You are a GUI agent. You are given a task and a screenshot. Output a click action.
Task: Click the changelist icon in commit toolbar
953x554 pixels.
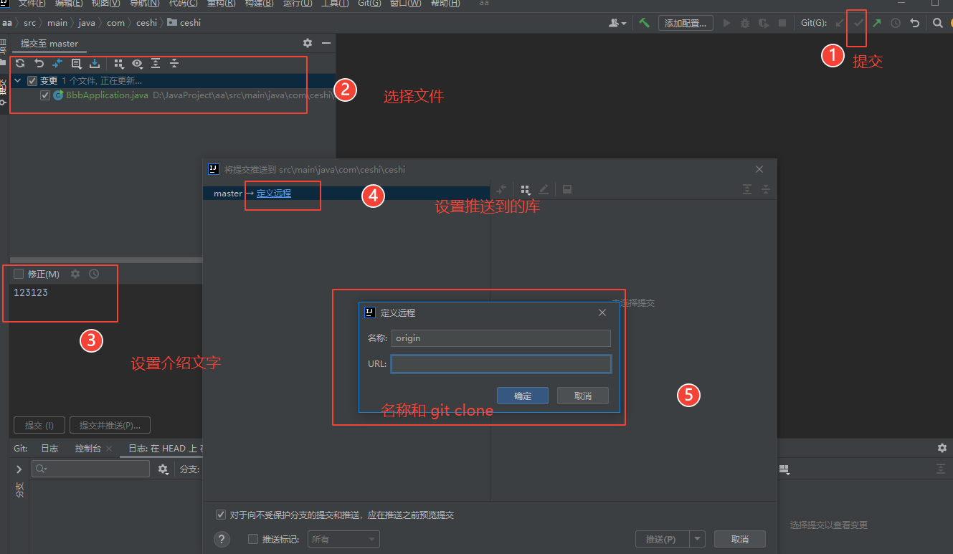click(77, 63)
